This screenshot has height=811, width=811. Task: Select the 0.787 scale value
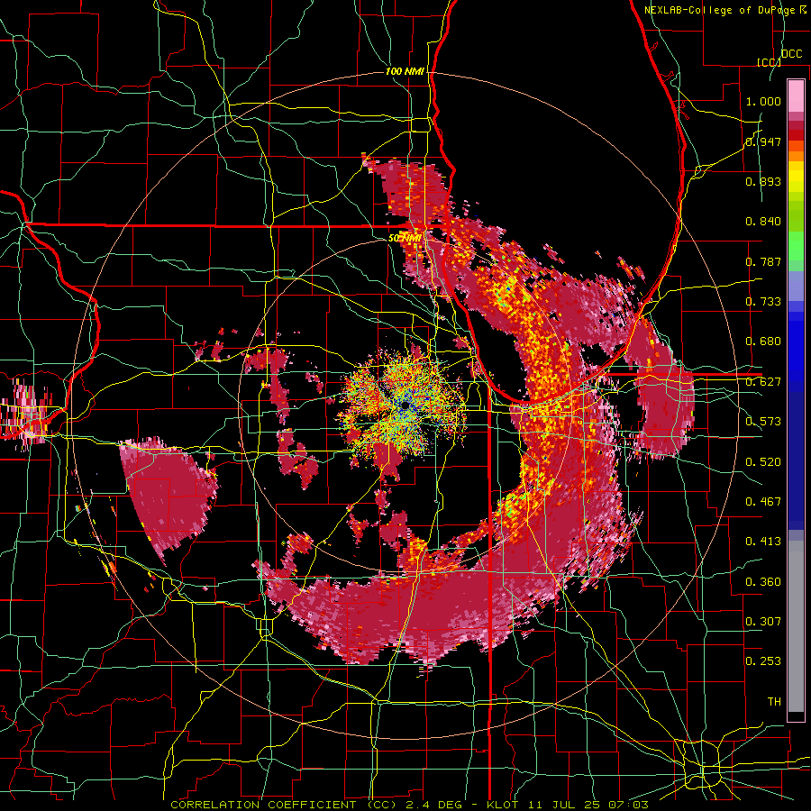[763, 261]
